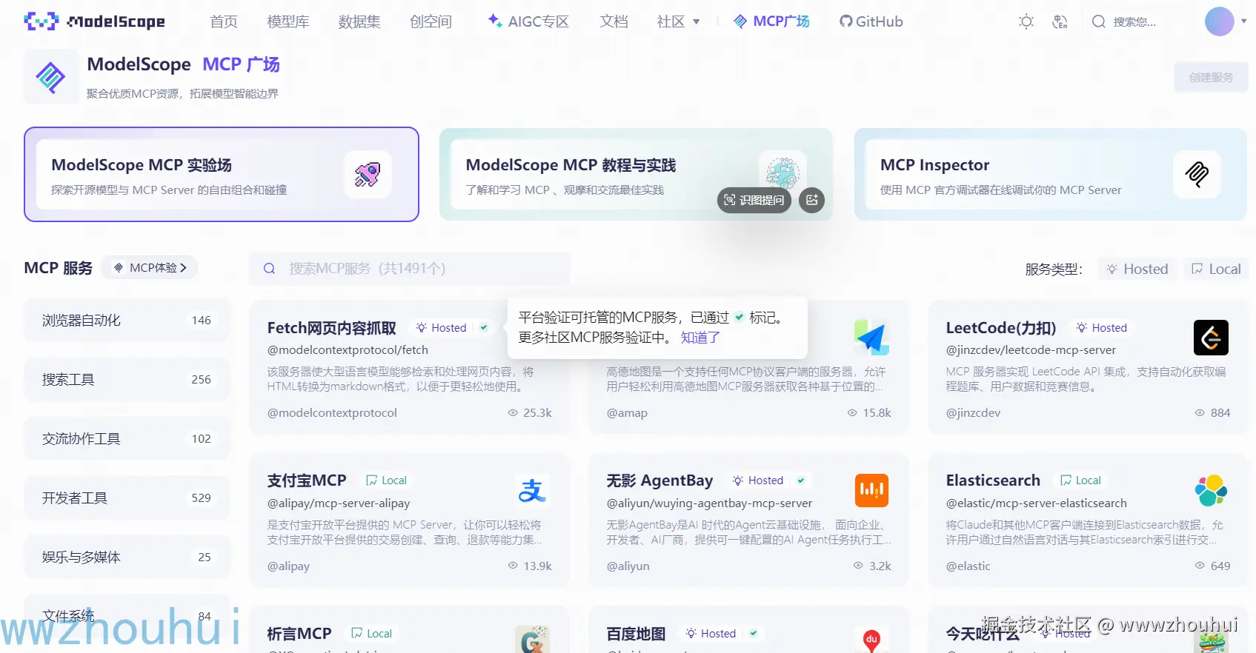Open the 模型库 menu item
1256x653 pixels.
click(288, 21)
